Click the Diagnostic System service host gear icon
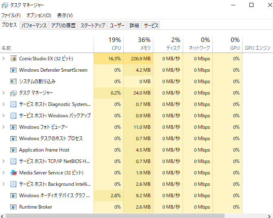This screenshot has width=273, height=218. (x=13, y=104)
